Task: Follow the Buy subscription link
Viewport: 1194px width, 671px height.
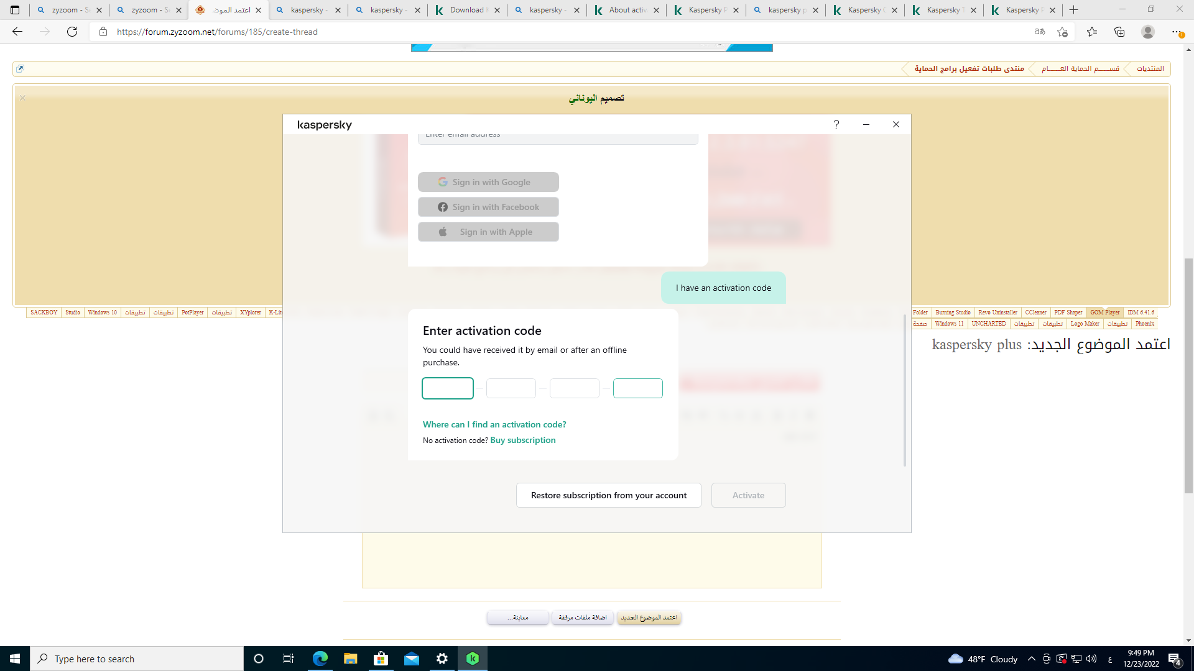Action: [x=523, y=440]
